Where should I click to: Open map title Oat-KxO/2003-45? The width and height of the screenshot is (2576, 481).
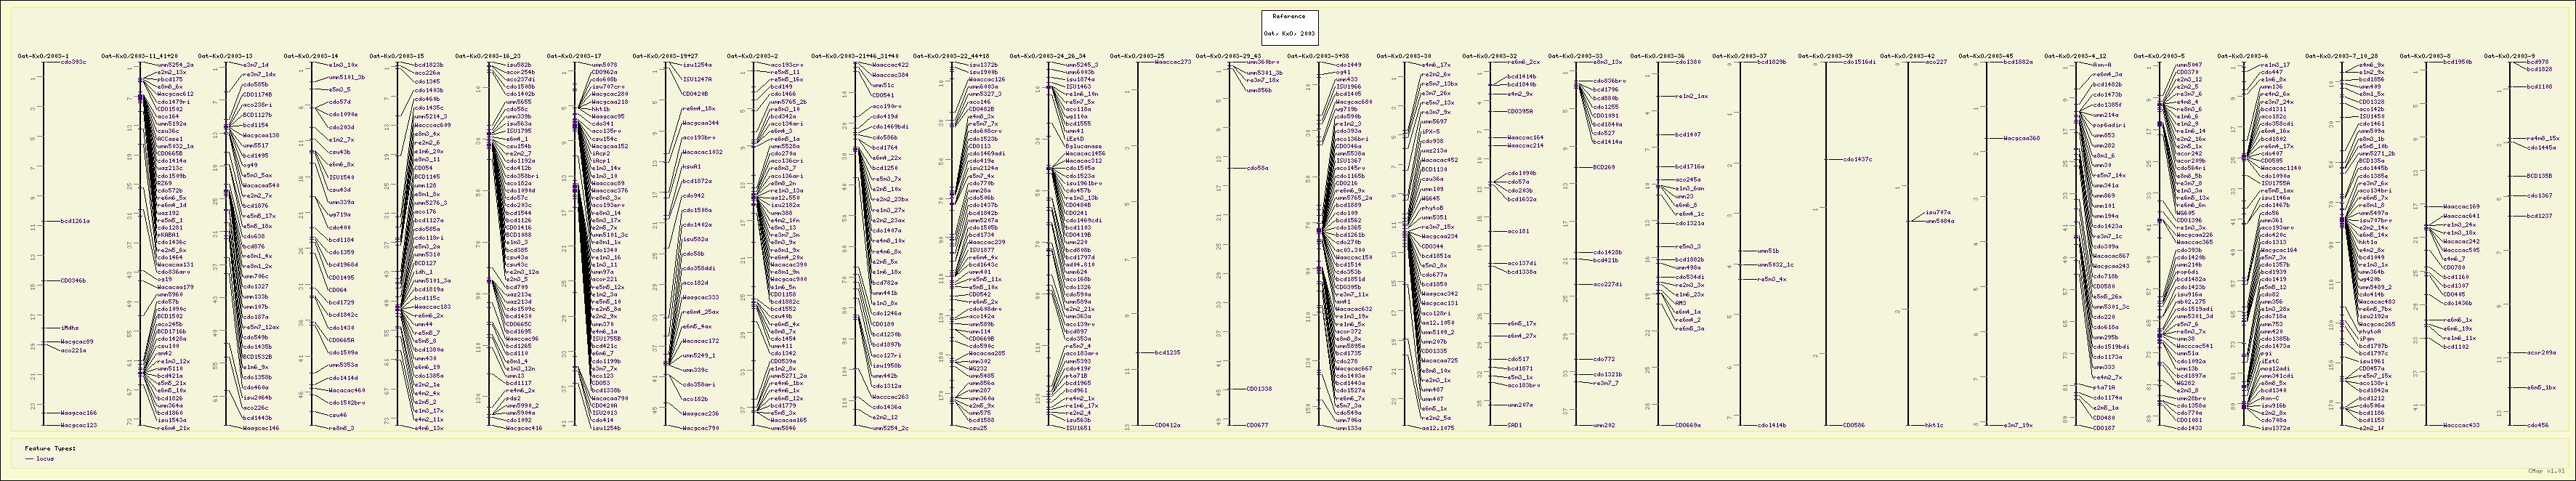click(1986, 56)
